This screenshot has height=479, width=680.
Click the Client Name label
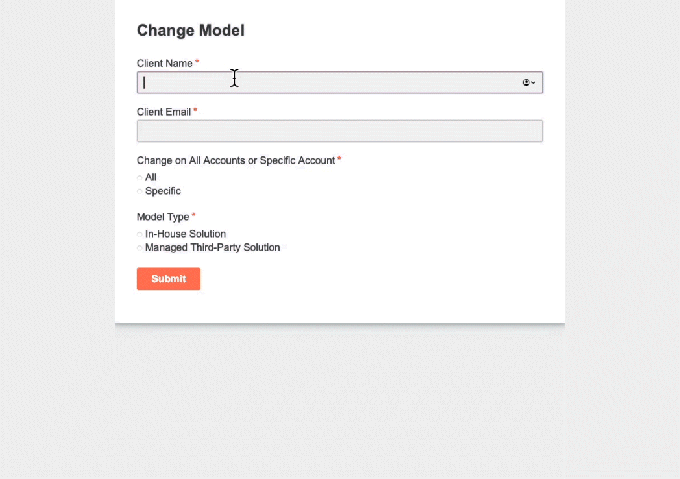(x=164, y=63)
